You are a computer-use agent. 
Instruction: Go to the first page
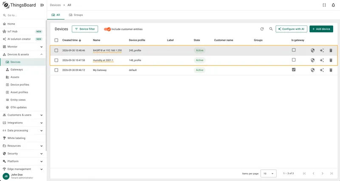tap(304, 173)
